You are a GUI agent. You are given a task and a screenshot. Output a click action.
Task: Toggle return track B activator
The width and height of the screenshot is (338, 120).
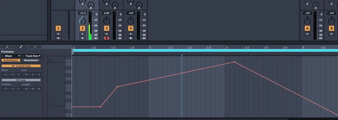[331, 28]
